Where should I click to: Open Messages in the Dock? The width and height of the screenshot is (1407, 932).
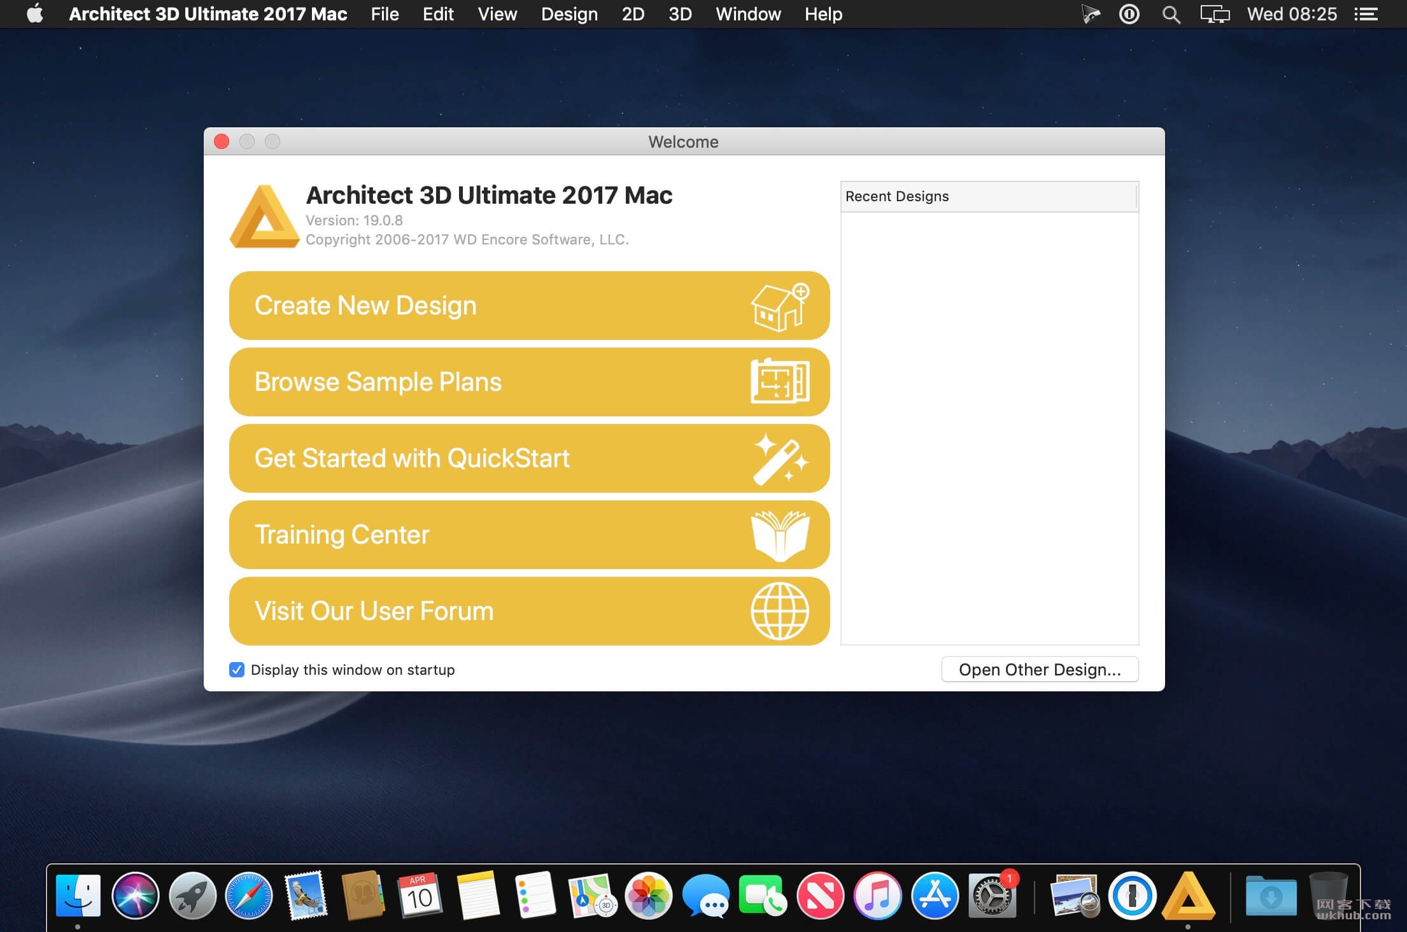pos(706,895)
